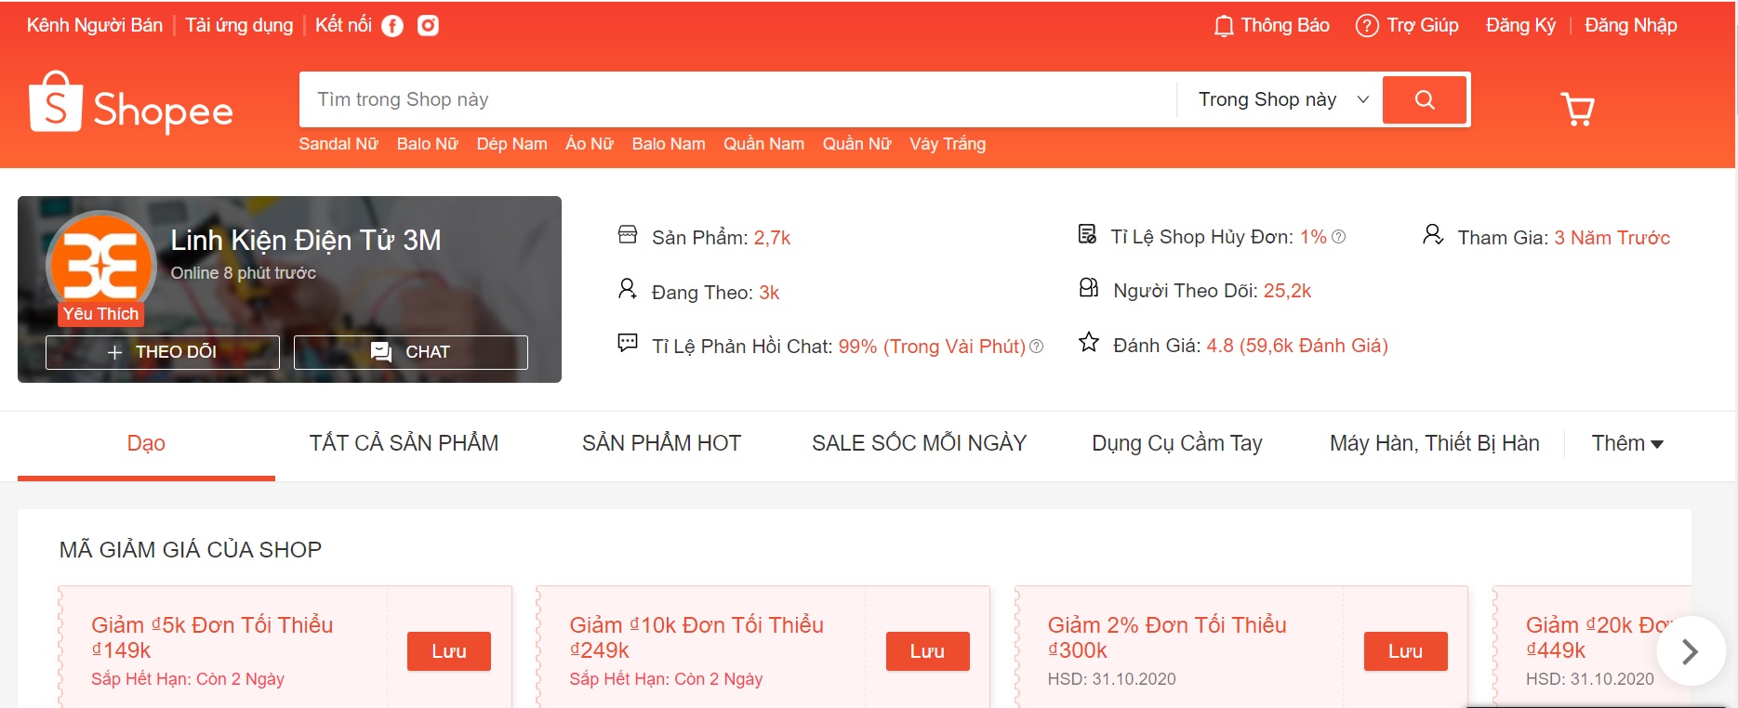Image resolution: width=1738 pixels, height=708 pixels.
Task: Click the Váy Trắng suggestion
Action: click(x=948, y=144)
